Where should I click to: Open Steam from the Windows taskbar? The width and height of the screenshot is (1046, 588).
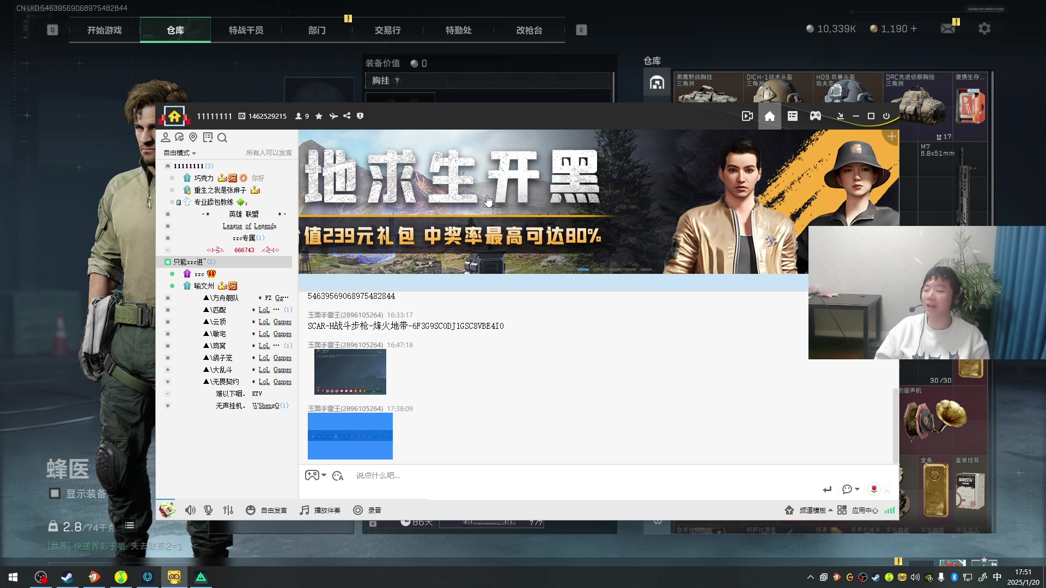pos(68,577)
